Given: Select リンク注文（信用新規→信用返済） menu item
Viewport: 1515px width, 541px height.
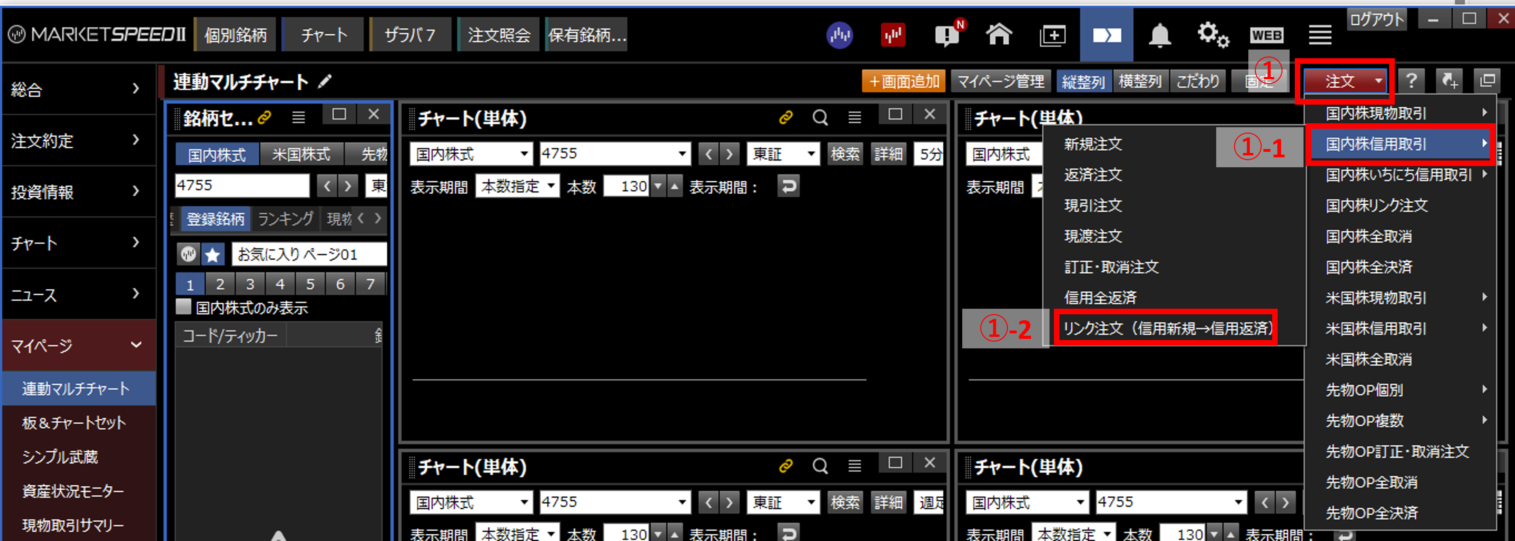Looking at the screenshot, I should (x=1167, y=328).
